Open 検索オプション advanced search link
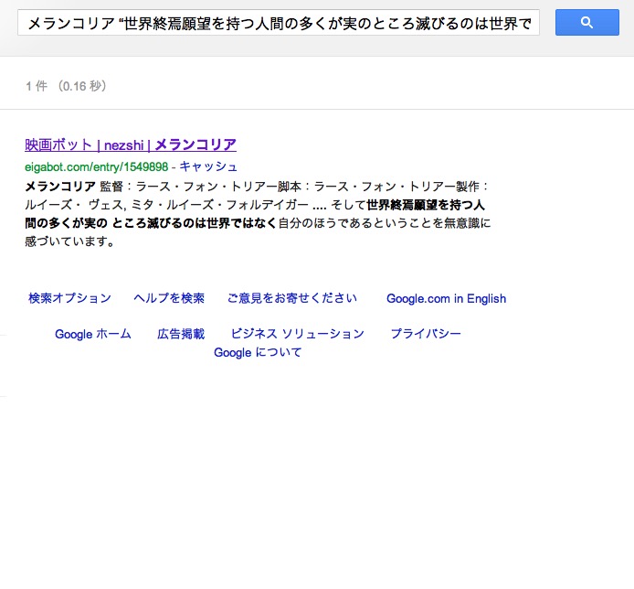Viewport: 634px width, 589px height. click(x=69, y=298)
